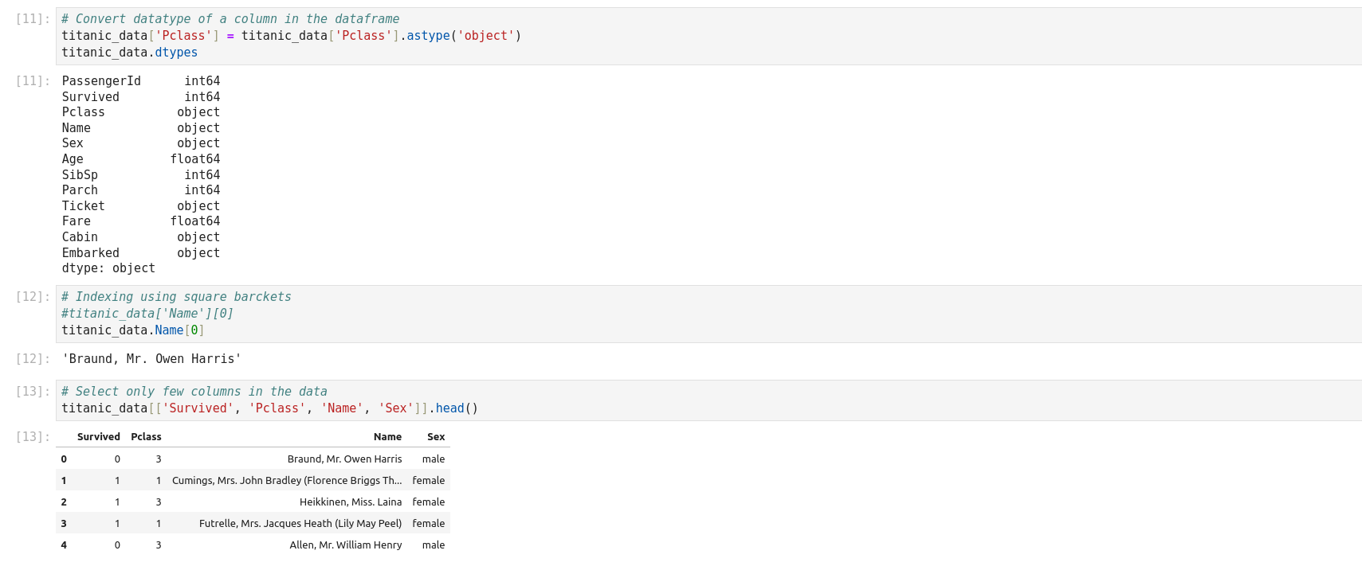Select row index 0 in the dataframe table
Image resolution: width=1362 pixels, height=570 pixels.
click(64, 459)
